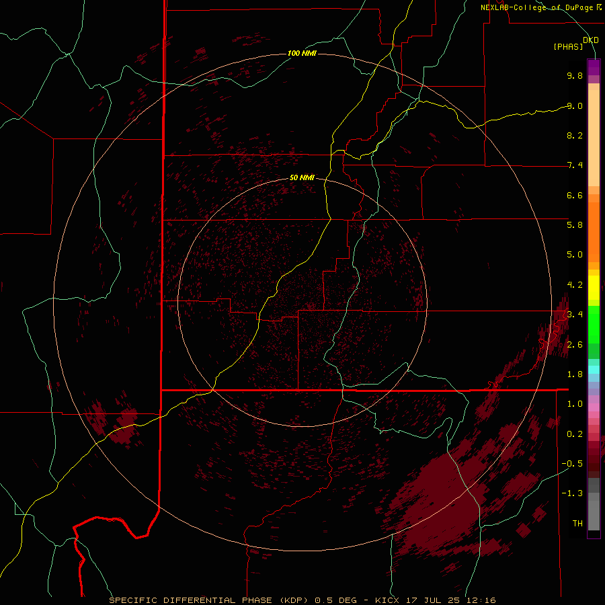Click the 7.4 value on the color scale
This screenshot has width=605, height=605.
(x=575, y=165)
